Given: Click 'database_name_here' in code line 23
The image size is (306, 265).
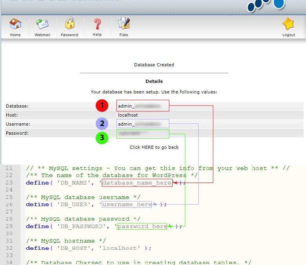Looking at the screenshot, I should click(137, 183).
